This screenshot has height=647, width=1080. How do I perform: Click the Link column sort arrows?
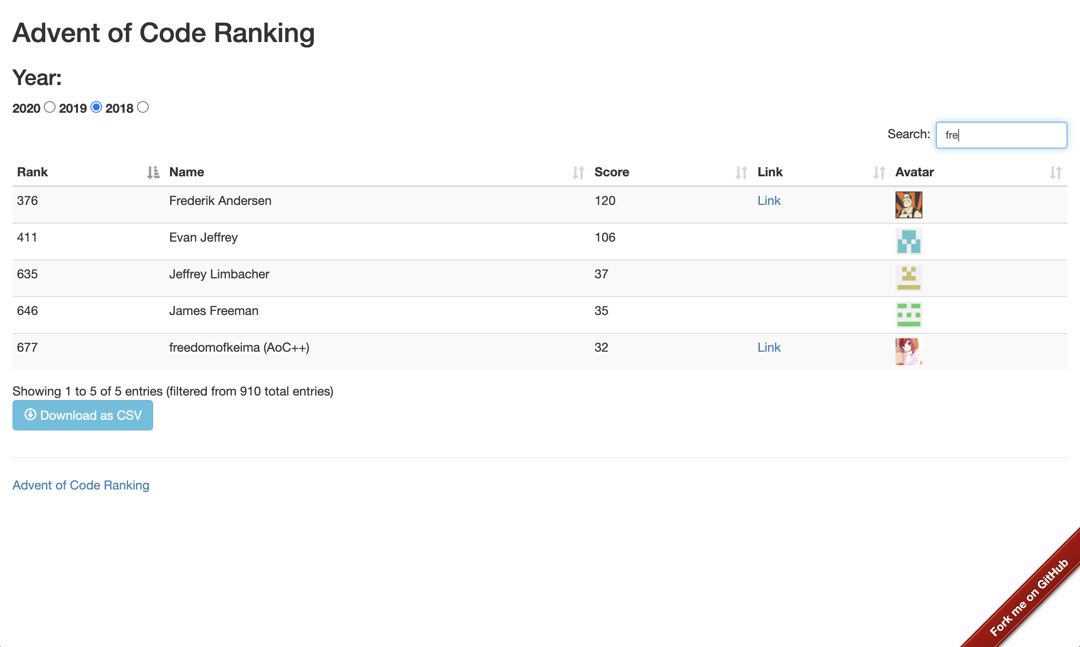(879, 172)
